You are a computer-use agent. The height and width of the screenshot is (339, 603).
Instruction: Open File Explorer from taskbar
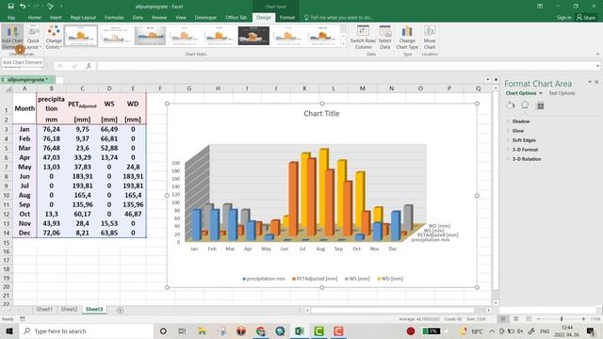[202, 331]
